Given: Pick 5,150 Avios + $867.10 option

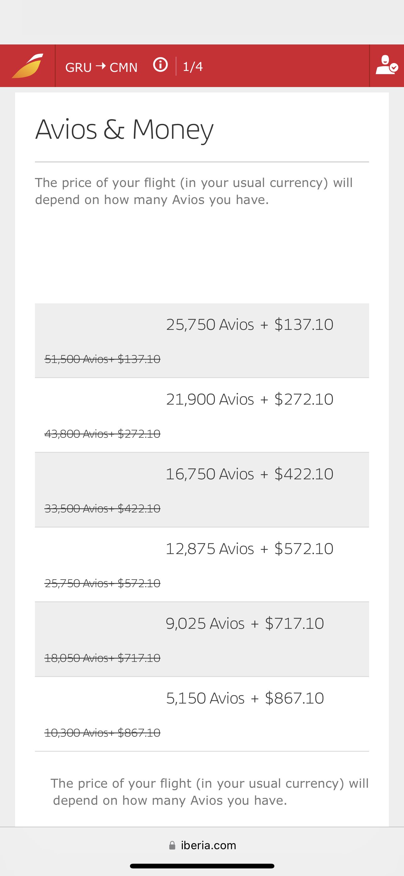Looking at the screenshot, I should click(x=202, y=715).
